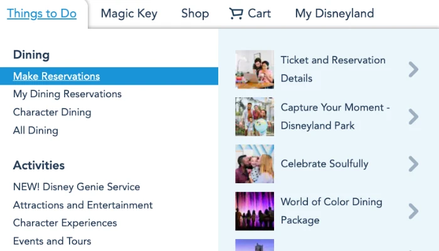Select Make Reservations under Dining

coord(56,76)
